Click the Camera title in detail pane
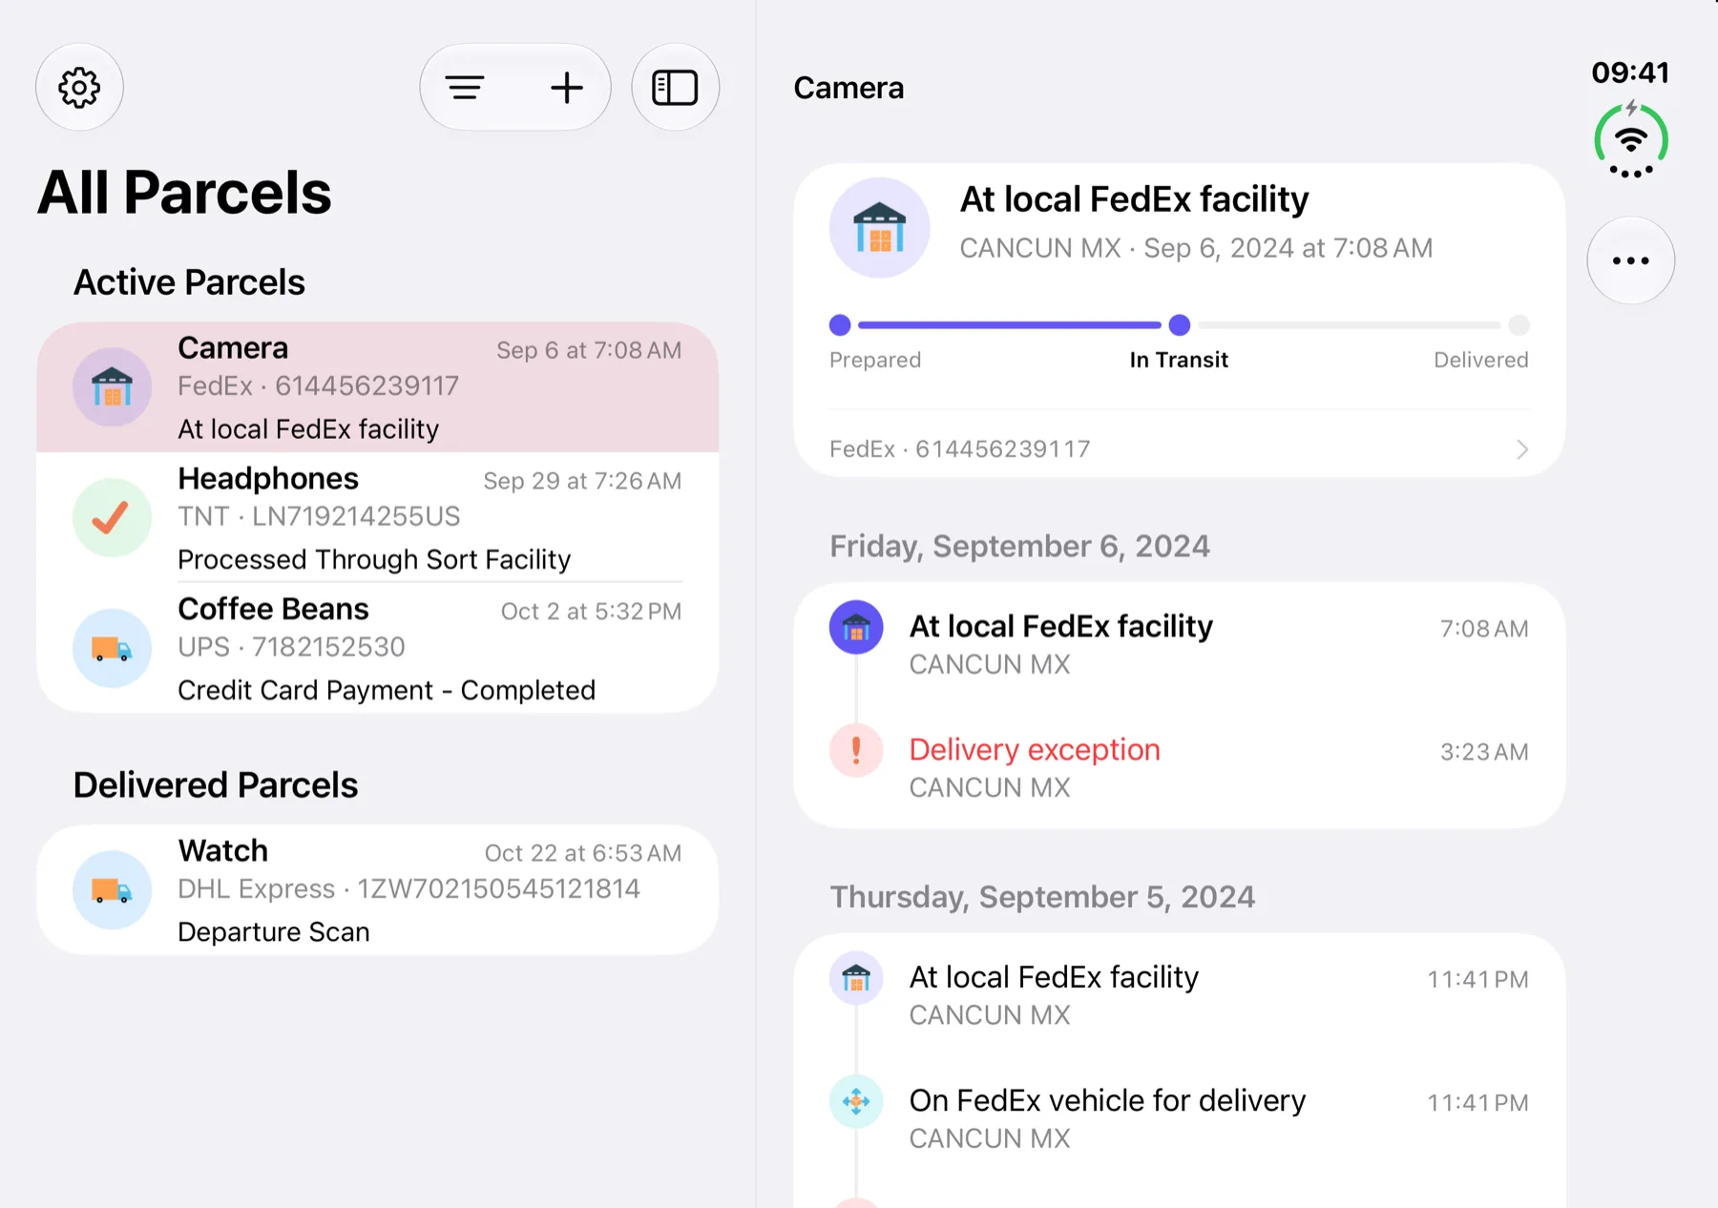1718x1208 pixels. [x=849, y=88]
